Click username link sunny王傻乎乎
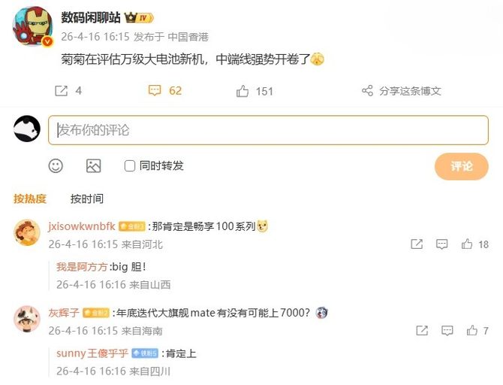 tap(92, 353)
